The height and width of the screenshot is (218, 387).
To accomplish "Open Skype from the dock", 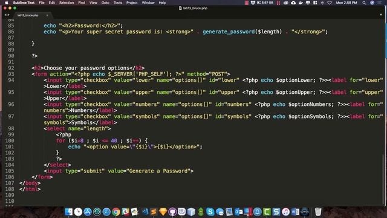I will click(x=210, y=212).
